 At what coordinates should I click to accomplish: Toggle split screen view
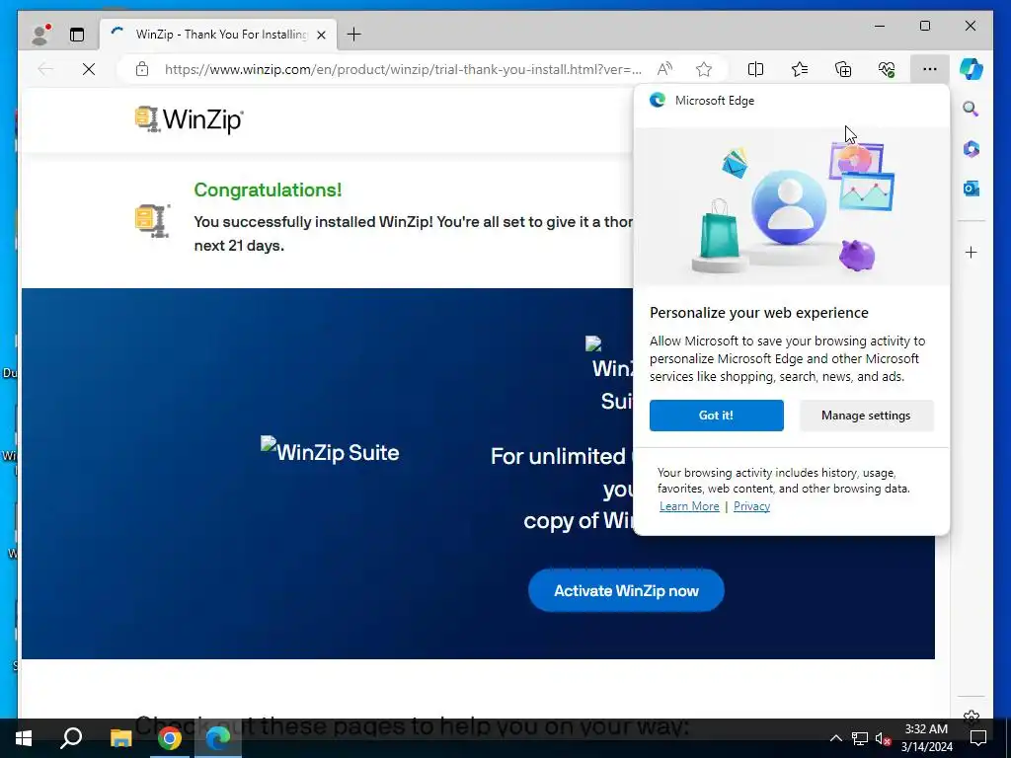click(755, 69)
